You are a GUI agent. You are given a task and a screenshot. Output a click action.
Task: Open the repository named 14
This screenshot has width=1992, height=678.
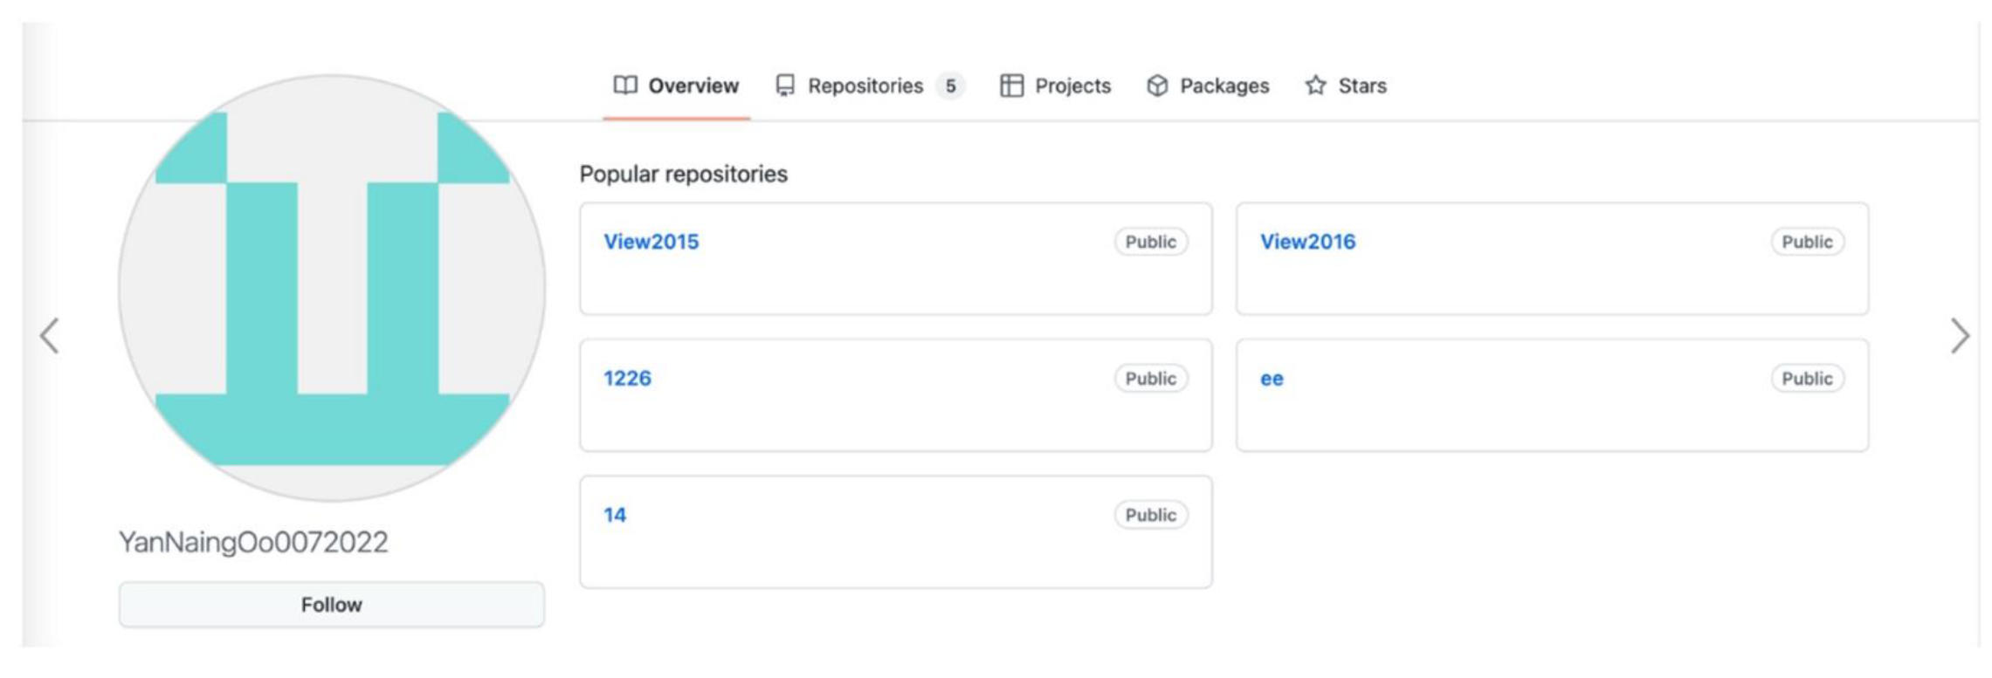(x=615, y=515)
